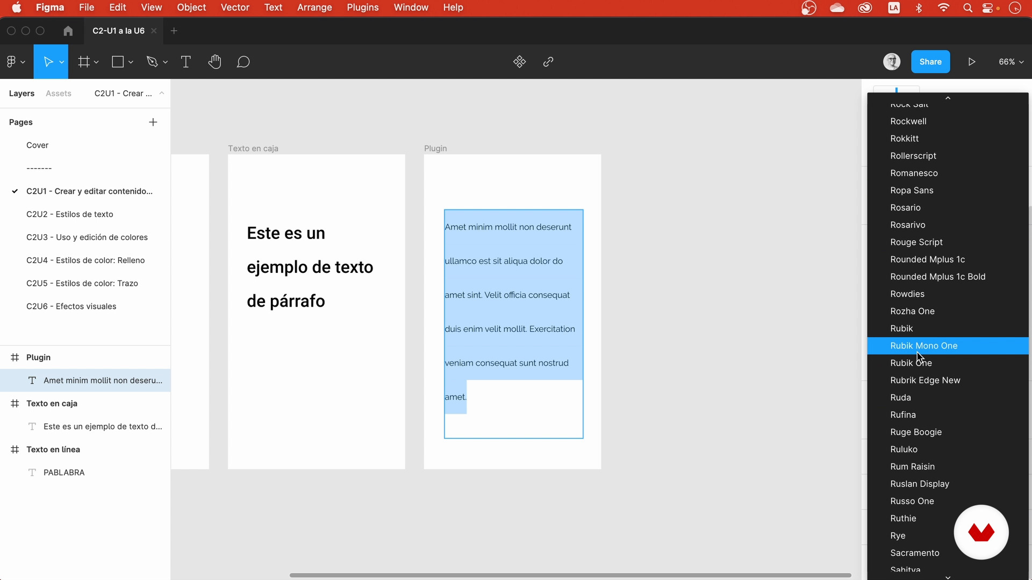Click the Plugin frame layer icon

point(15,357)
